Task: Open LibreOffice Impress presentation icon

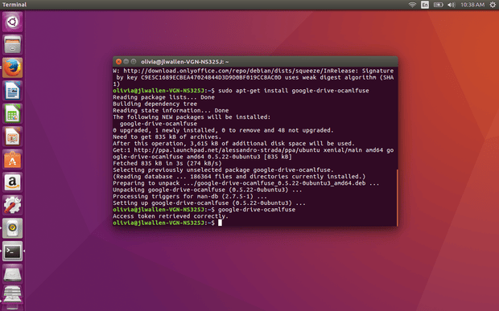Action: 12,137
